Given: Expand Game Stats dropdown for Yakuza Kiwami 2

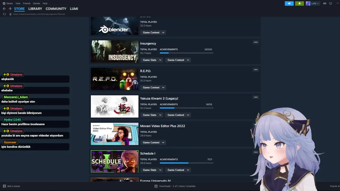Looking at the screenshot, I should point(152,115).
